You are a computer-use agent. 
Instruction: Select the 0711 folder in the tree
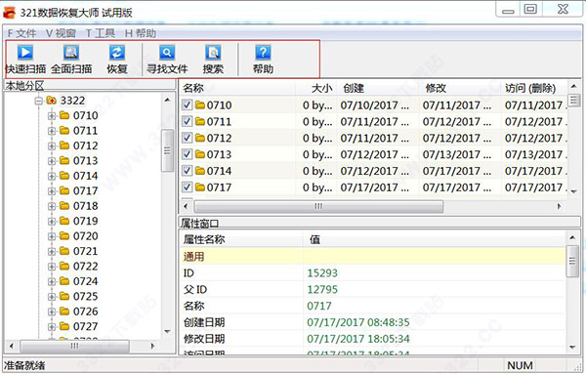(x=79, y=131)
